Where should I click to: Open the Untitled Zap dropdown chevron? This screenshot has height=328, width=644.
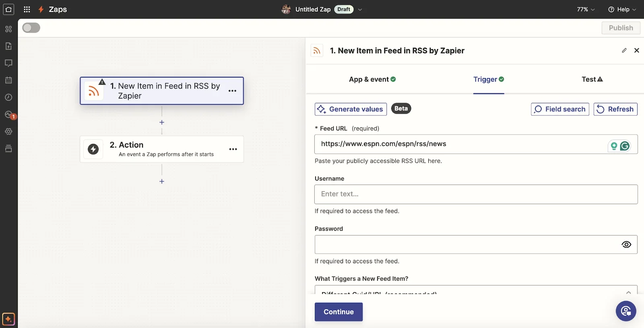tap(360, 10)
